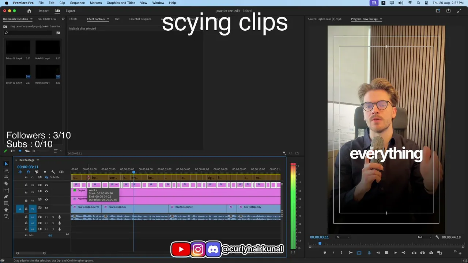This screenshot has height=263, width=468.
Task: Toggle visibility eye for V3 track
Action: click(46, 192)
